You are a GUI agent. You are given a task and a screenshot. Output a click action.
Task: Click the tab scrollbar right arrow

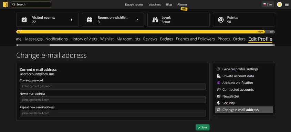(274, 45)
